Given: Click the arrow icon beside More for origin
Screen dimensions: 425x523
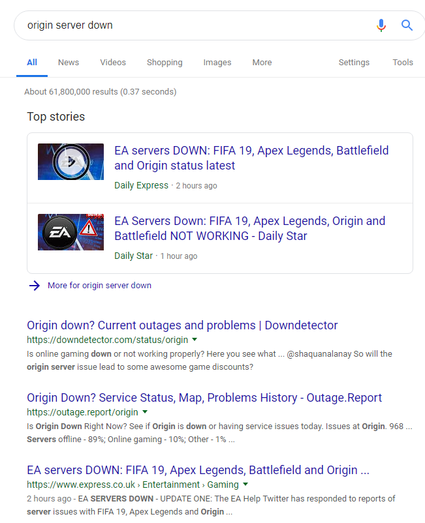Looking at the screenshot, I should (x=35, y=286).
